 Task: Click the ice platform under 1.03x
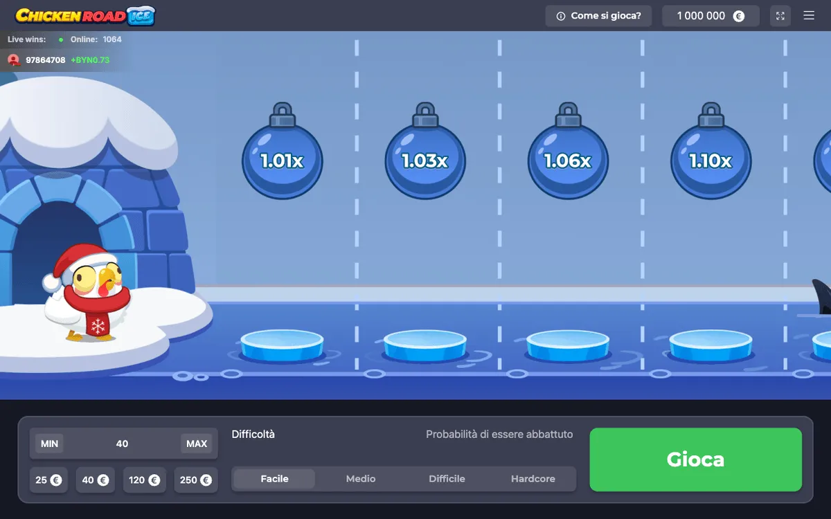pyautogui.click(x=425, y=345)
